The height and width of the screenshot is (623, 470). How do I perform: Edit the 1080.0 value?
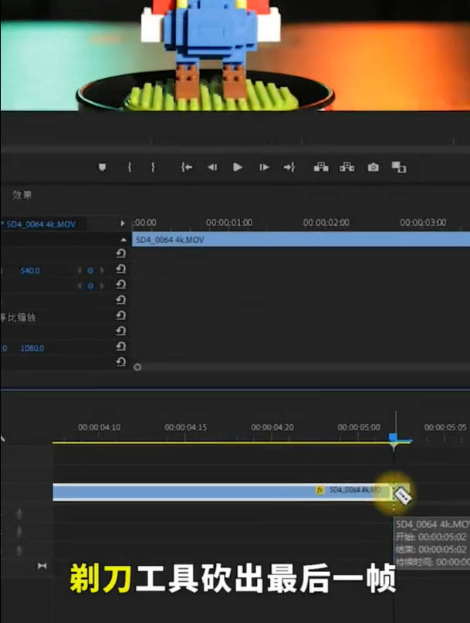(x=32, y=349)
